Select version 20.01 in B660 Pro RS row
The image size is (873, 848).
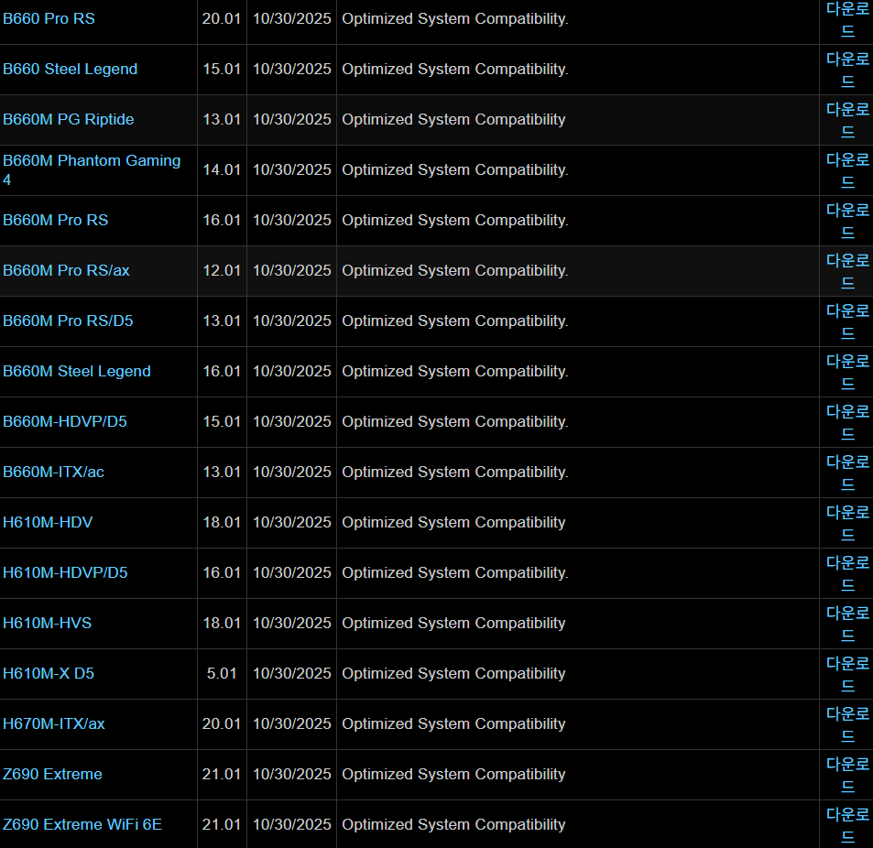coord(222,19)
